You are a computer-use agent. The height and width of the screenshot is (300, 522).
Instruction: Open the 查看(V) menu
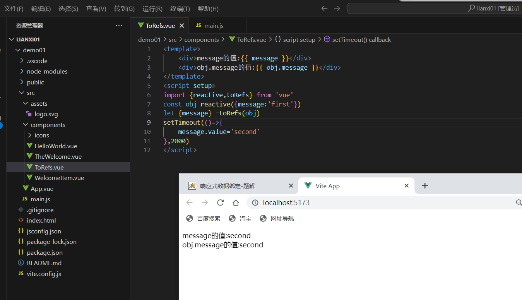(x=96, y=9)
